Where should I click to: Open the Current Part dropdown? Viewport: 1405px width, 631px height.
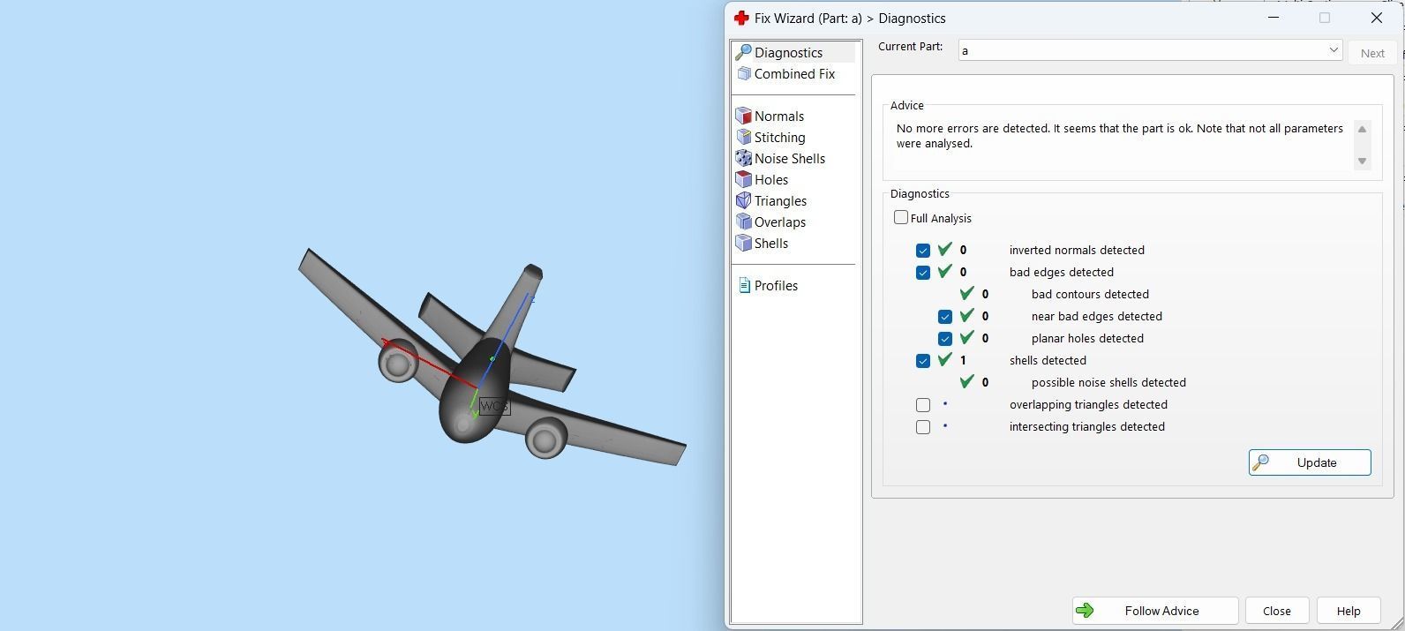(x=1150, y=50)
